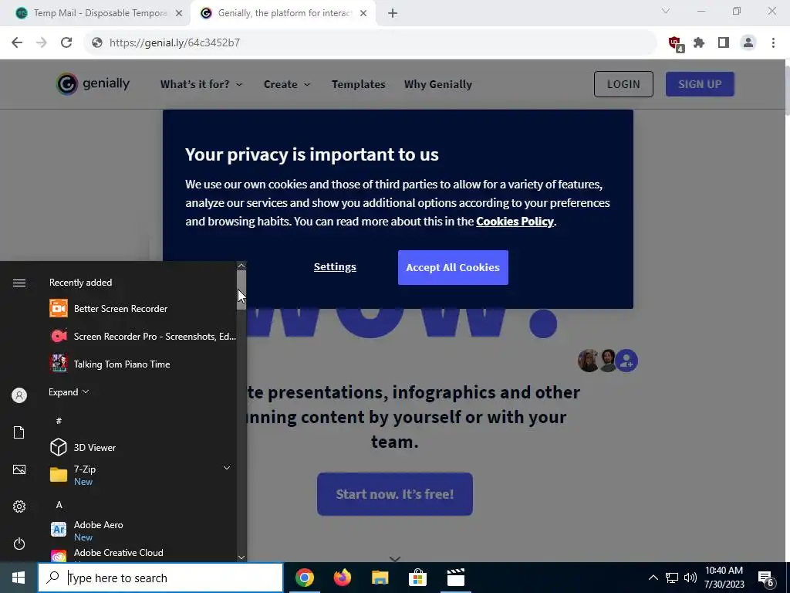Viewport: 790px width, 593px height.
Task: Click the uBlock Origin extension icon
Action: (x=676, y=43)
